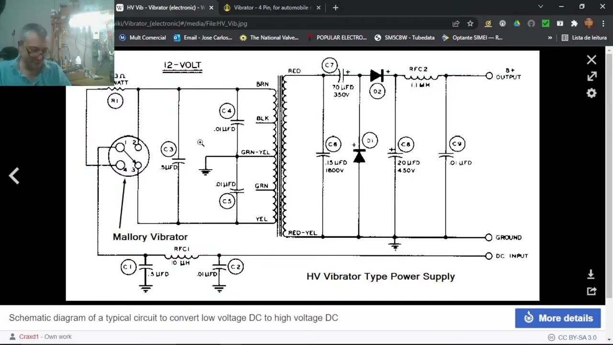Download this file using the download icon
613x345 pixels.
pos(591,274)
